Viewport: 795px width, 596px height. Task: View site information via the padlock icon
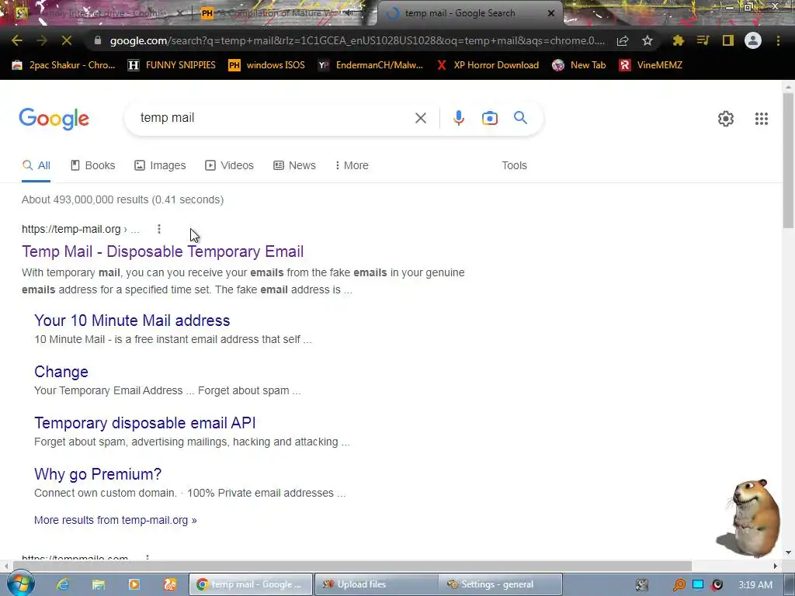click(x=98, y=40)
